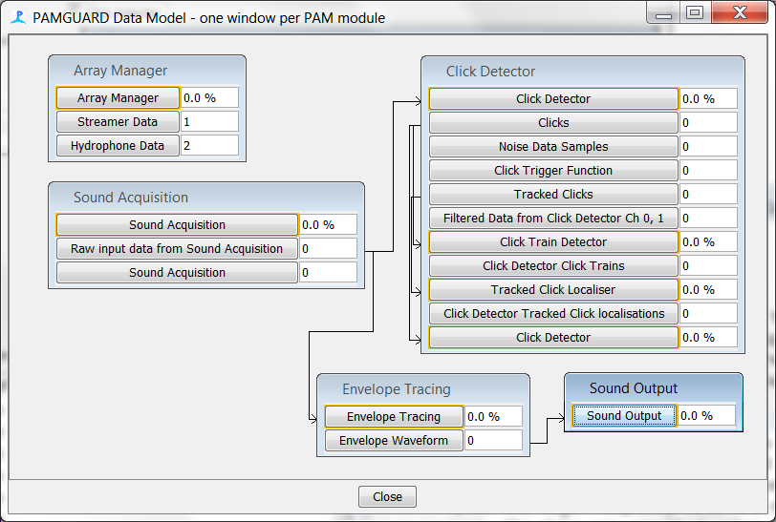Click the value 2 beside Hydrophone Data
Screen dimensions: 776x522
tap(209, 145)
